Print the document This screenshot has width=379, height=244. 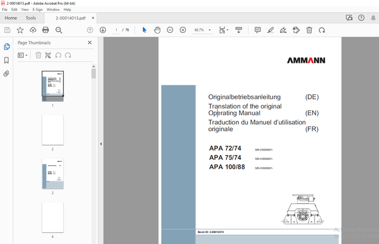[45, 30]
